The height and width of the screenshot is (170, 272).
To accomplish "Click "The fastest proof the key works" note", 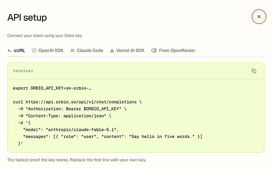I will point(77,160).
